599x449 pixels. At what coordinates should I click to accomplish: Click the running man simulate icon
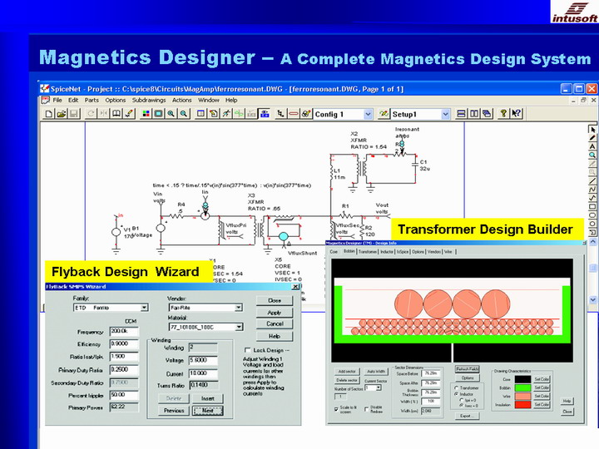tap(226, 114)
